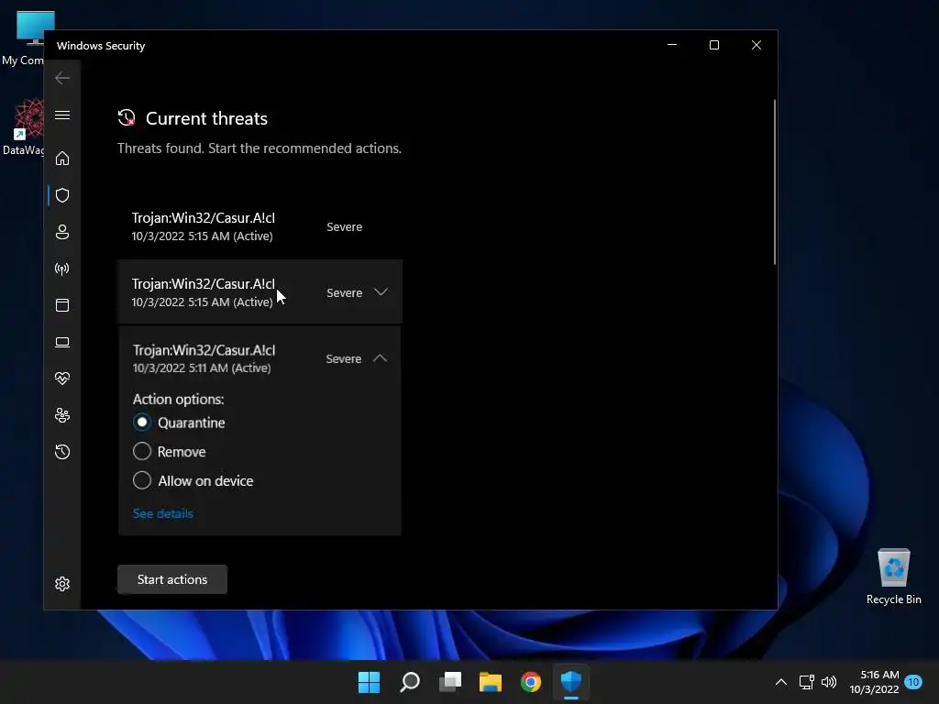Minimize the Windows Security window
This screenshot has height=704, width=939.
(672, 45)
